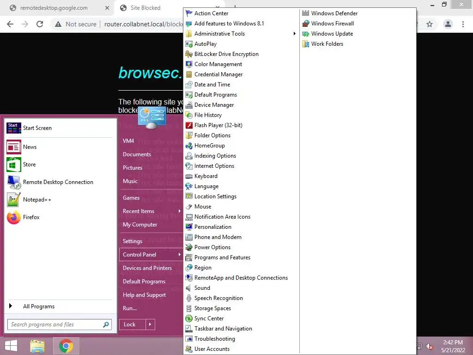Screen dimensions: 473x355
Task: Click the Flash Player red icon
Action: (189, 125)
